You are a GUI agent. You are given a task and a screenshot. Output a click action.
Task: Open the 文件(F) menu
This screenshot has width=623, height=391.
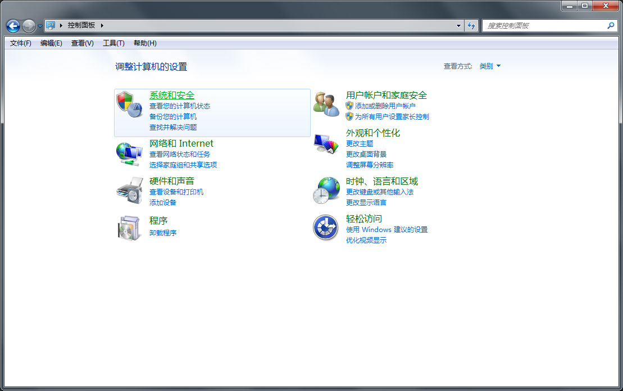point(21,43)
